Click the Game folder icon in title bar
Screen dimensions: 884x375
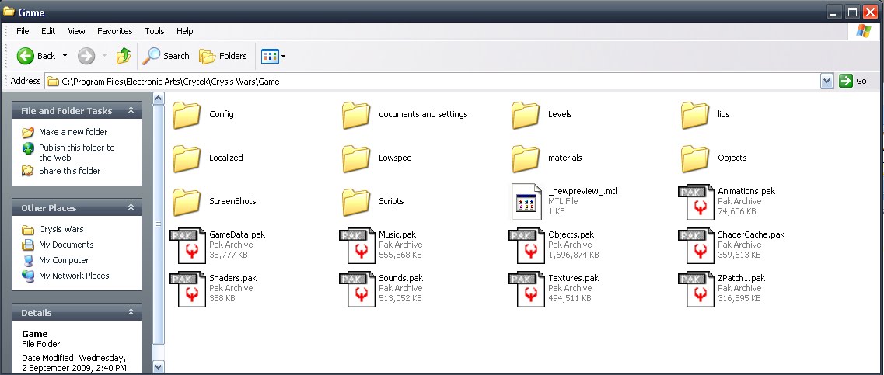coord(9,12)
